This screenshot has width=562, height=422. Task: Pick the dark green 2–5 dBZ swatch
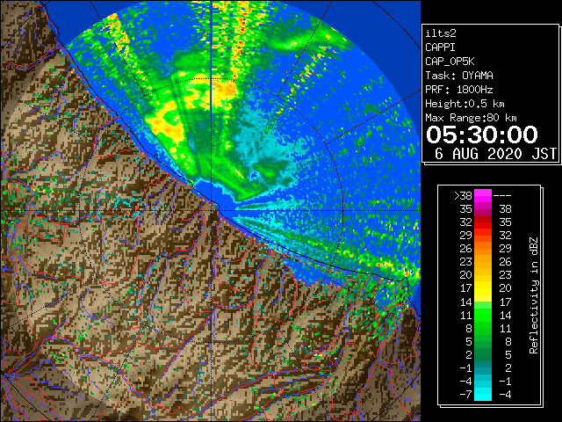(x=483, y=354)
